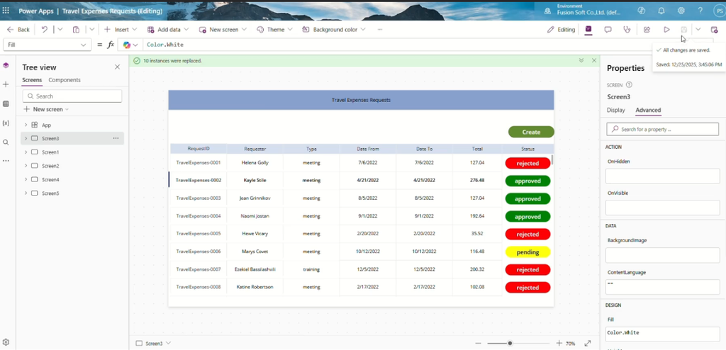Expand the Screen3 tree node
This screenshot has height=350, width=726.
(x=26, y=138)
